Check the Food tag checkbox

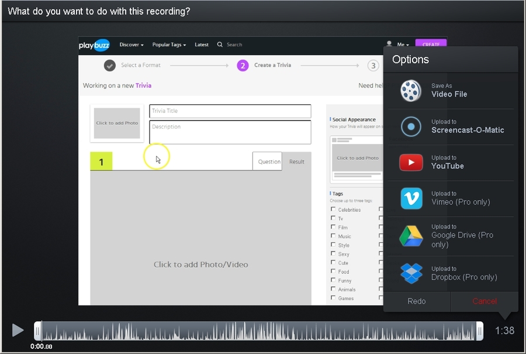tap(333, 271)
